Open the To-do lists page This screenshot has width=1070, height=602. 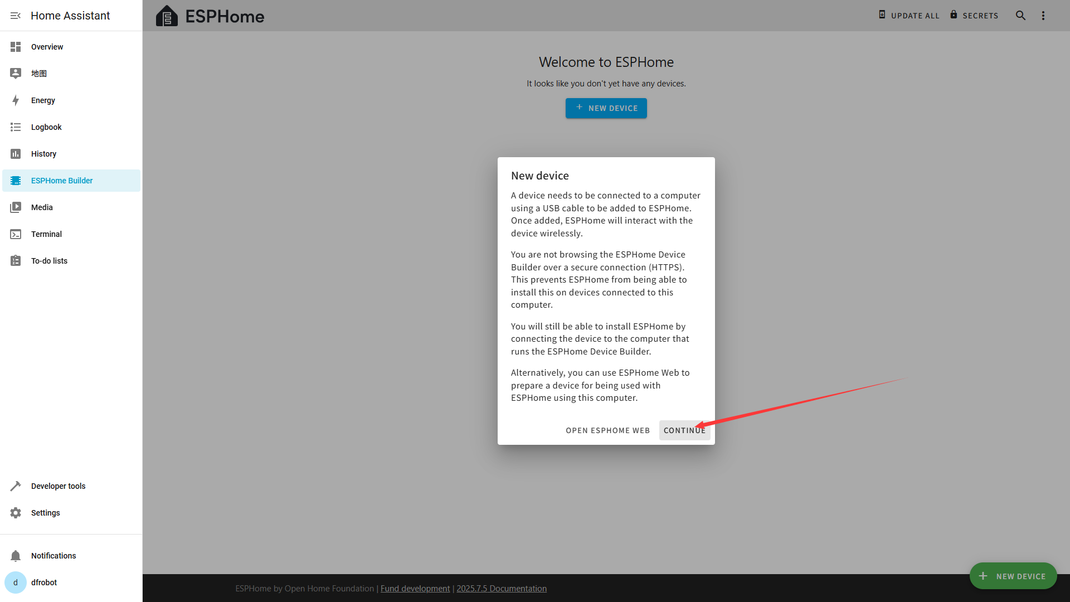click(49, 261)
